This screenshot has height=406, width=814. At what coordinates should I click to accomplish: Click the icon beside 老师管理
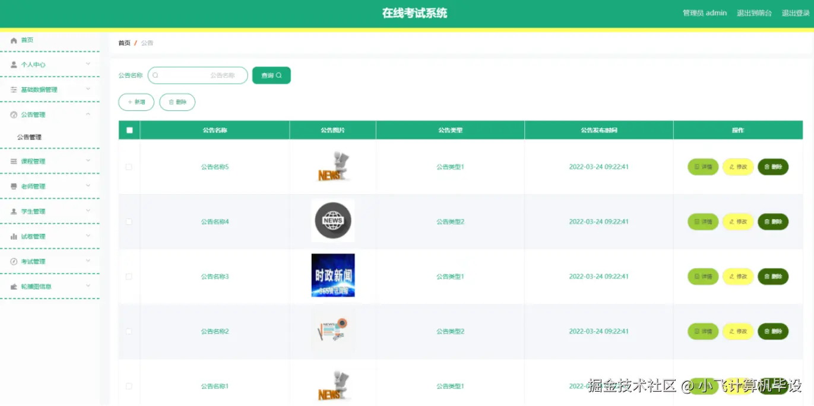point(14,186)
